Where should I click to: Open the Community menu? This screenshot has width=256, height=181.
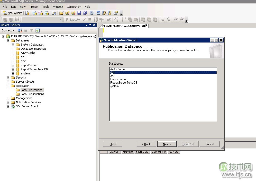tap(74, 7)
